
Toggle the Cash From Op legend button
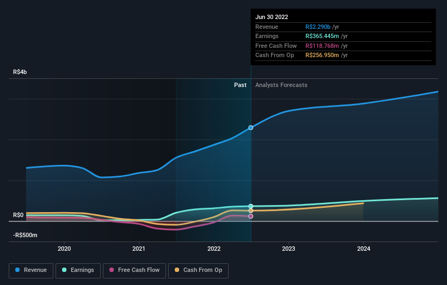tap(198, 270)
